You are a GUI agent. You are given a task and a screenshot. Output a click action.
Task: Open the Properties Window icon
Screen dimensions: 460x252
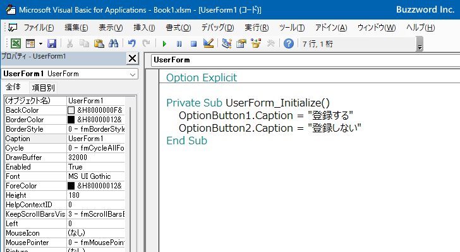pyautogui.click(x=241, y=44)
